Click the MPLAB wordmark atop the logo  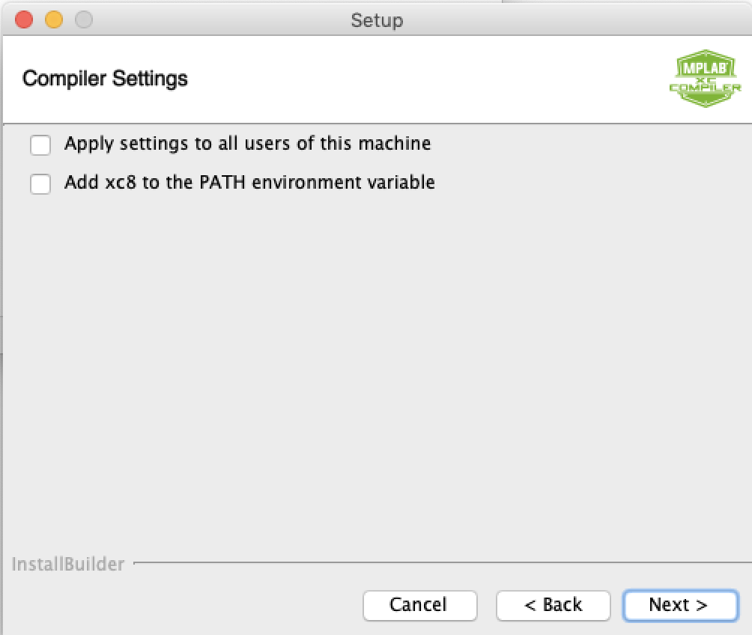click(x=703, y=68)
